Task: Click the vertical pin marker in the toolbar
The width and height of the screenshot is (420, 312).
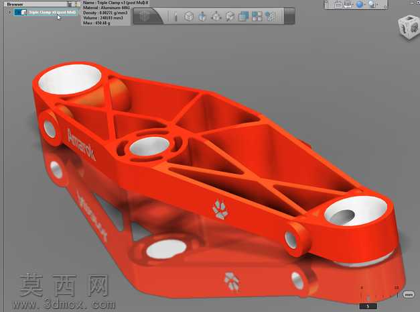Action: 176,17
